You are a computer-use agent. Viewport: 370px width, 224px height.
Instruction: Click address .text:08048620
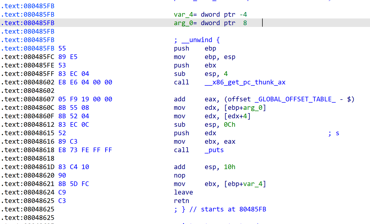tap(28, 175)
